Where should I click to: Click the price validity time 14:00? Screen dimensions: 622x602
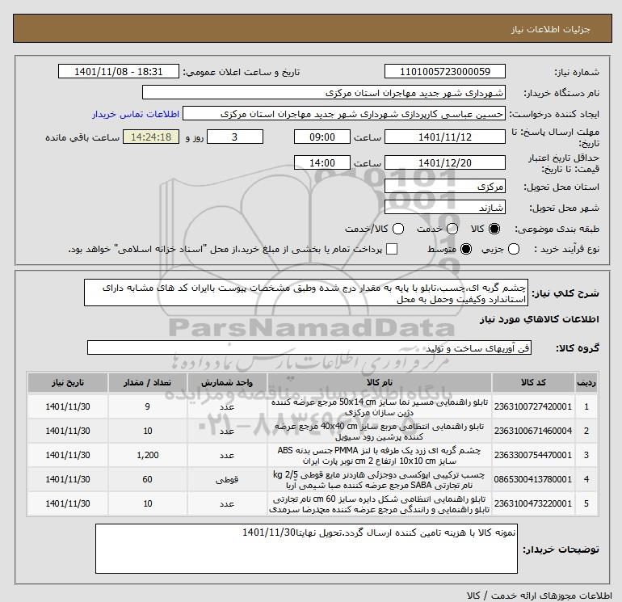click(x=322, y=162)
